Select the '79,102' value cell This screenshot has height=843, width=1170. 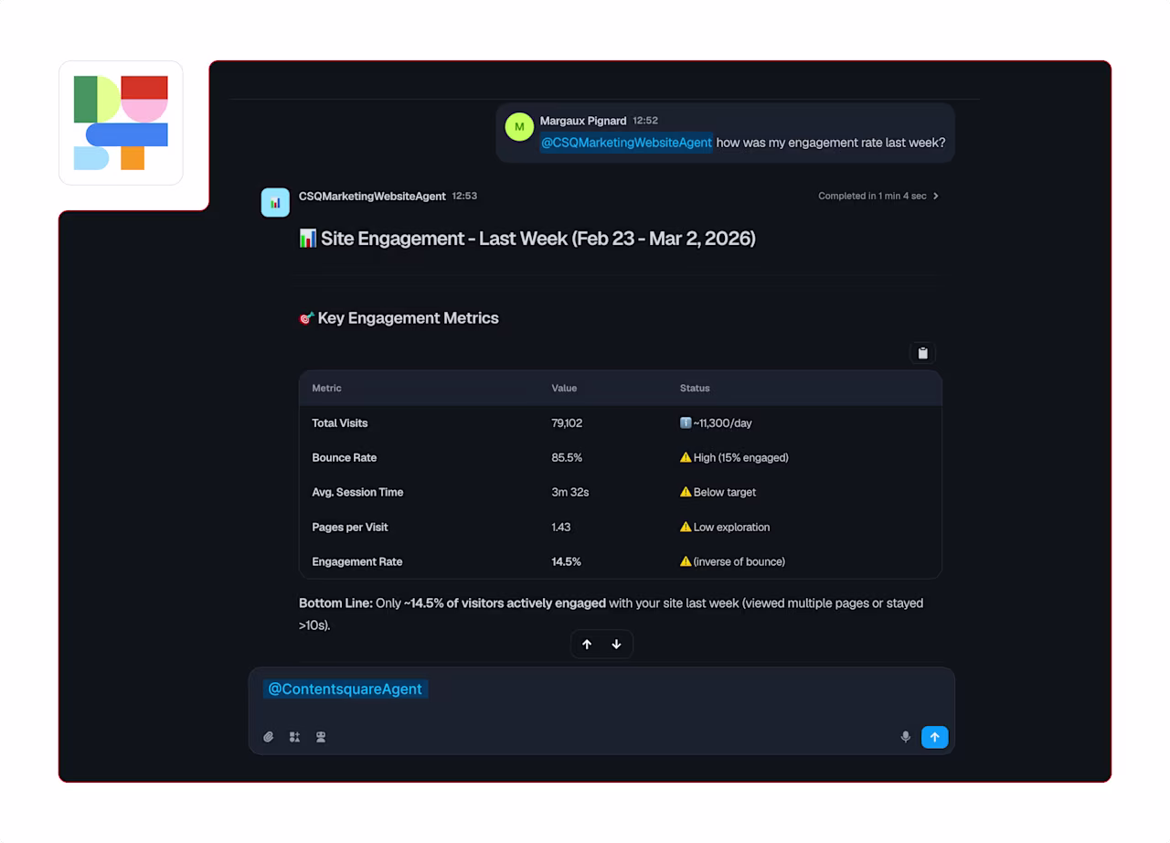567,423
